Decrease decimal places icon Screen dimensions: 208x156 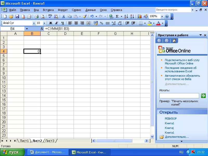[x=120, y=23]
